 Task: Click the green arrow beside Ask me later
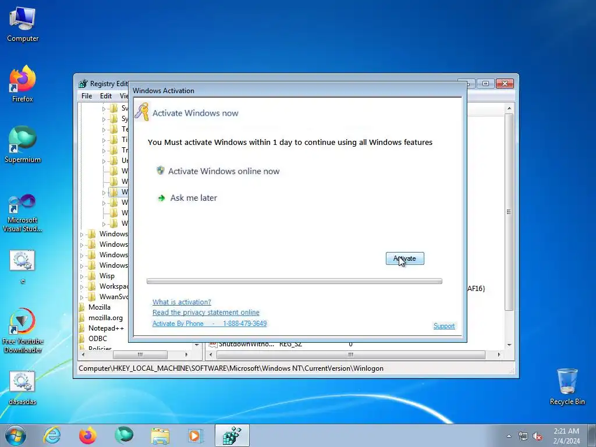161,198
